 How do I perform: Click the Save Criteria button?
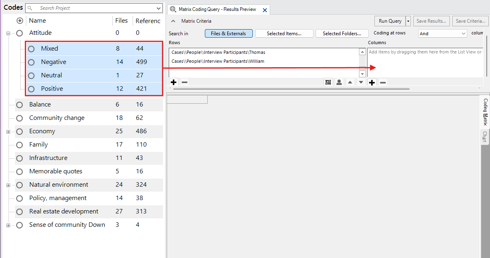tap(471, 21)
